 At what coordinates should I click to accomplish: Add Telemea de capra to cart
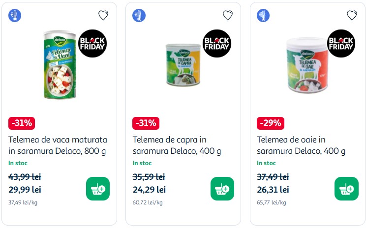222,189
